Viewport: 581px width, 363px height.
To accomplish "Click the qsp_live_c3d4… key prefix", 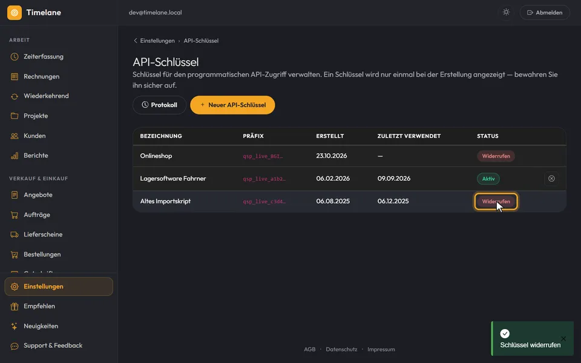I will tap(264, 201).
